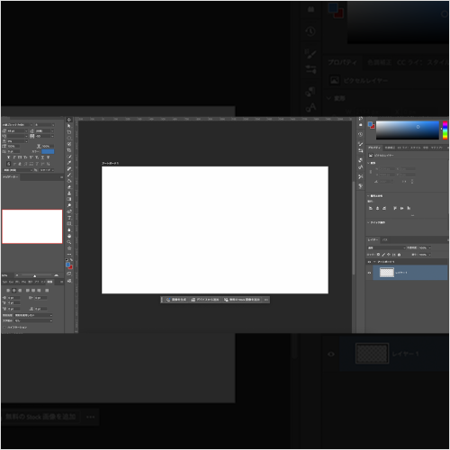Select the Hand tool

click(69, 236)
